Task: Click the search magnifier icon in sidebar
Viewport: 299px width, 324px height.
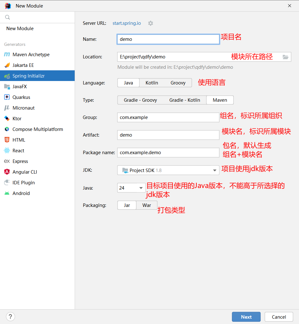Action: click(8, 17)
